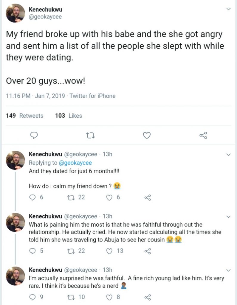Like the Abuja cousin reply
The height and width of the screenshot is (305, 237).
coord(110,251)
